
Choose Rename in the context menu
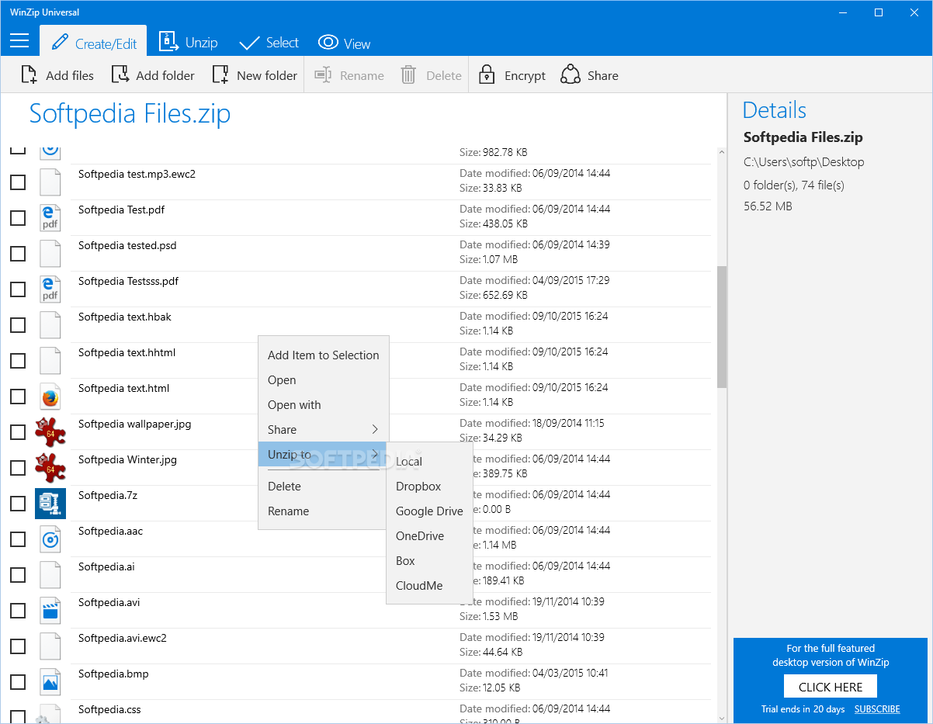click(323, 511)
